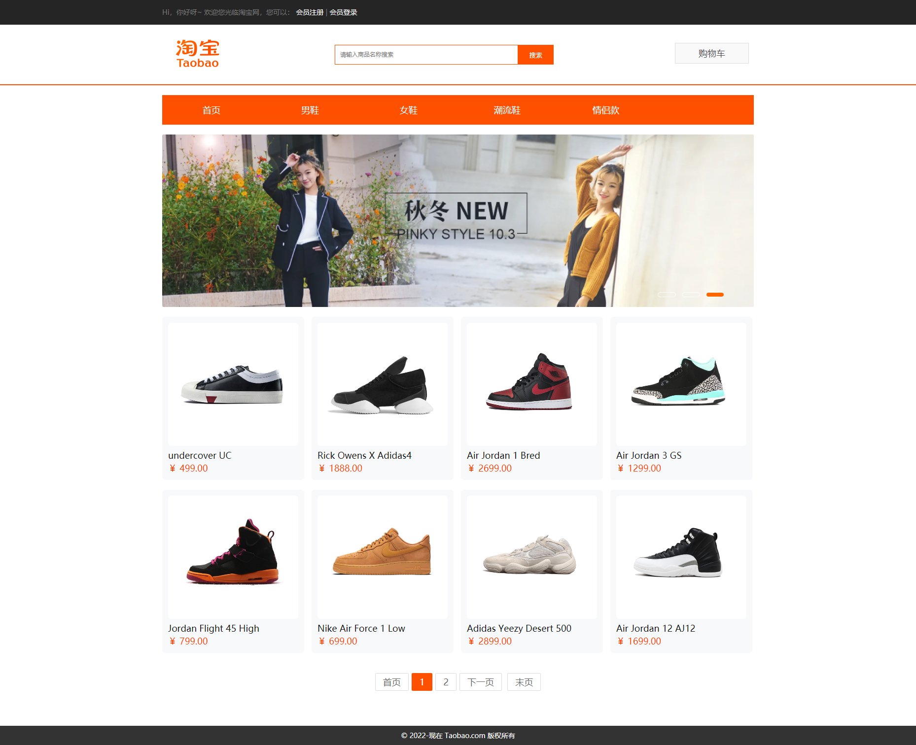Screen dimensions: 916x745
Task: Click the ¥ 1299.00 price
Action: (639, 468)
